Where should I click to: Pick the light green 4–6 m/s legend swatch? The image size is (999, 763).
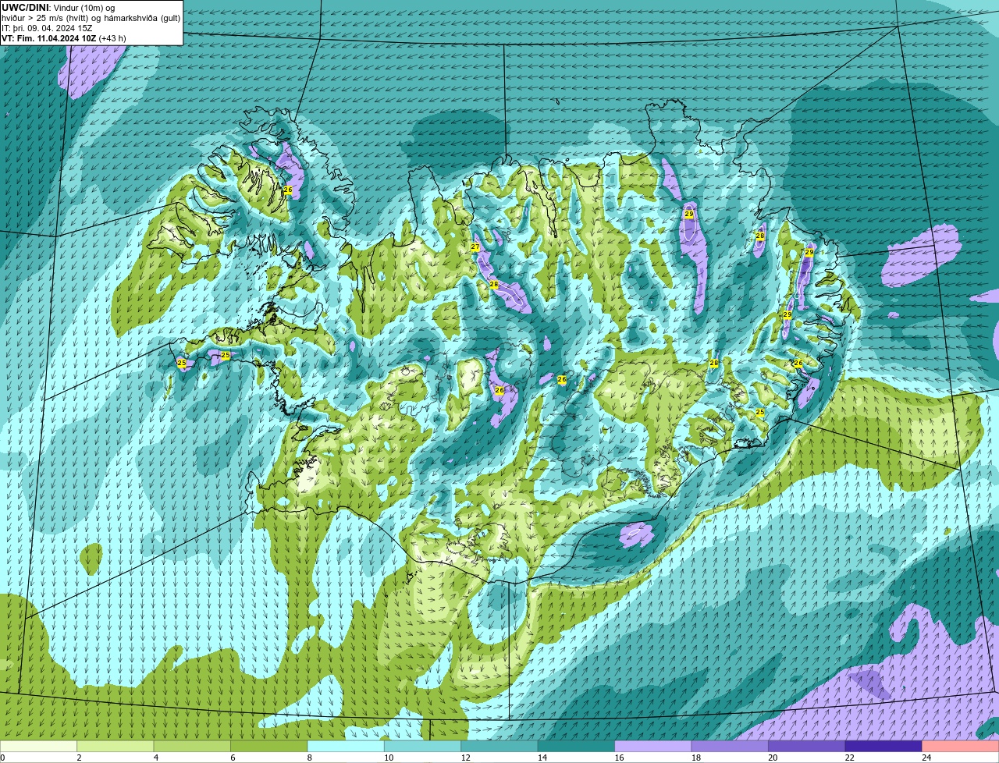point(193,747)
